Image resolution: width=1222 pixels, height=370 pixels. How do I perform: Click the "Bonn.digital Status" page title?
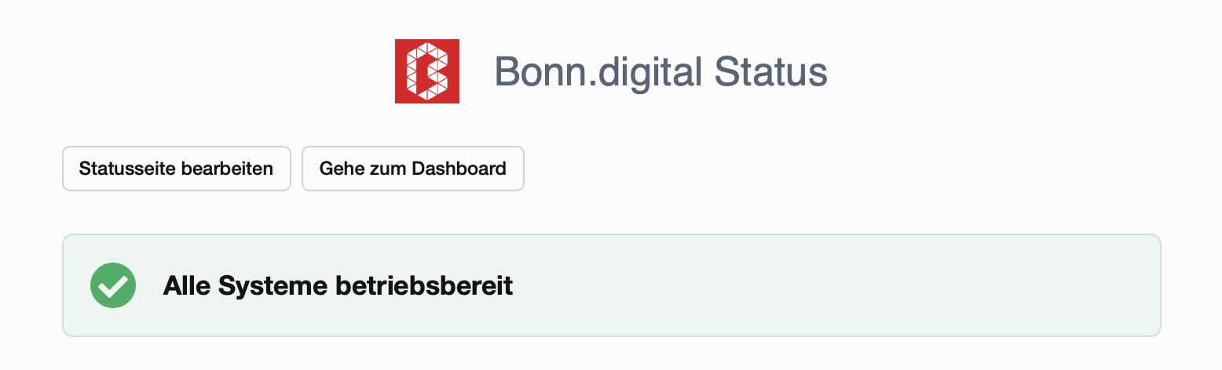click(x=660, y=72)
